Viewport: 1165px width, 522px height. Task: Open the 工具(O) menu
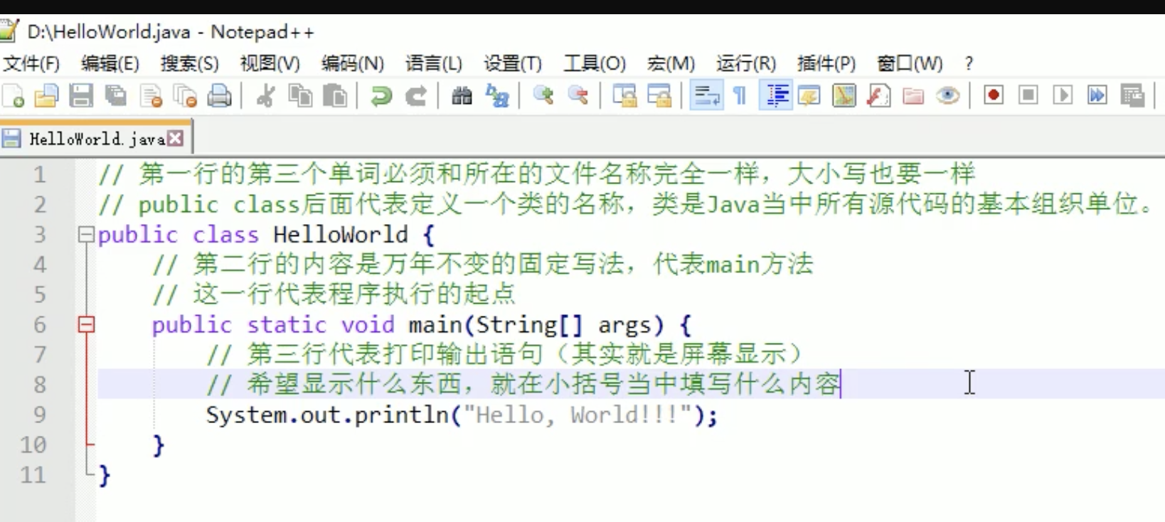pyautogui.click(x=595, y=63)
